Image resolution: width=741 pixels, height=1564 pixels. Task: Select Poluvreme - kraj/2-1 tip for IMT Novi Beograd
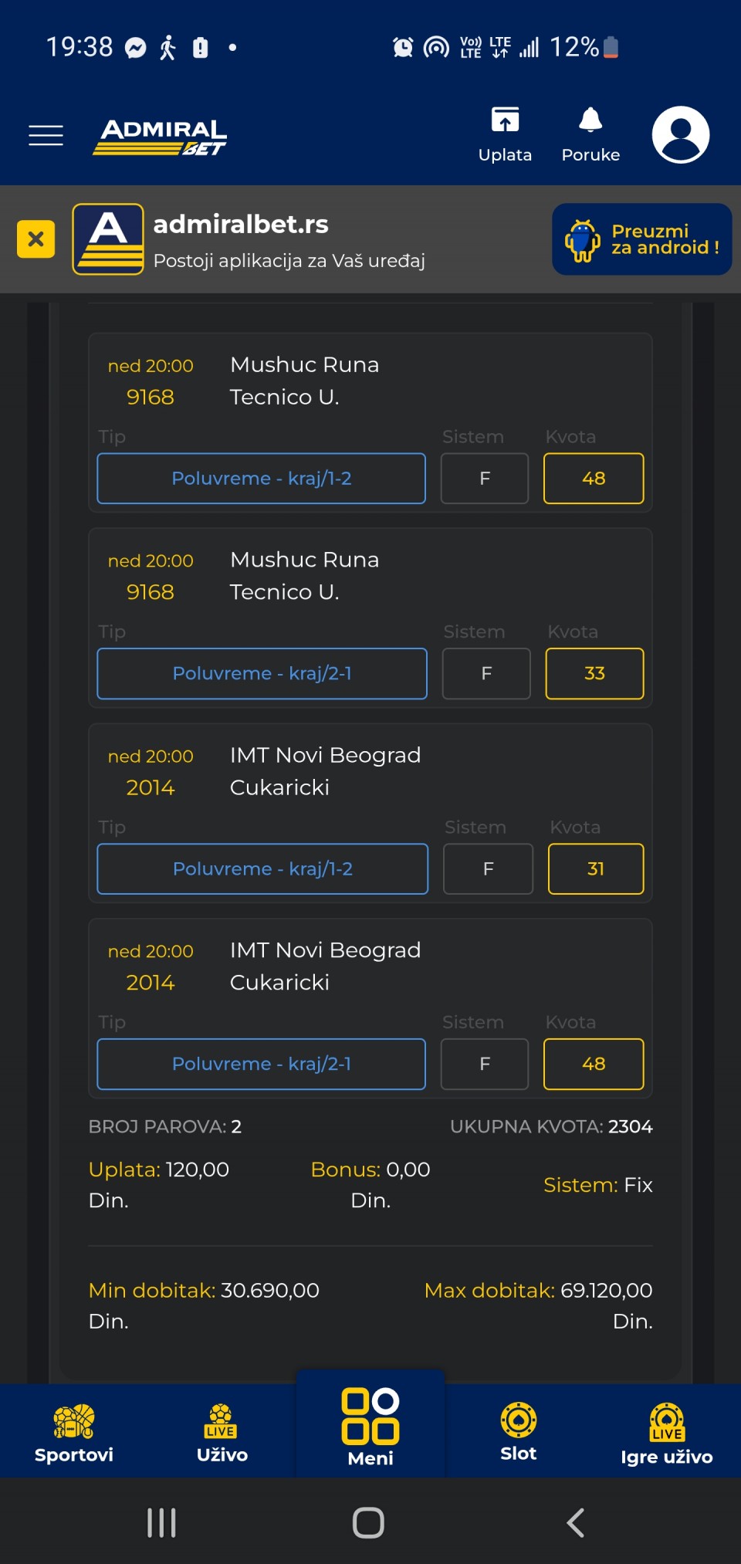(x=261, y=1064)
